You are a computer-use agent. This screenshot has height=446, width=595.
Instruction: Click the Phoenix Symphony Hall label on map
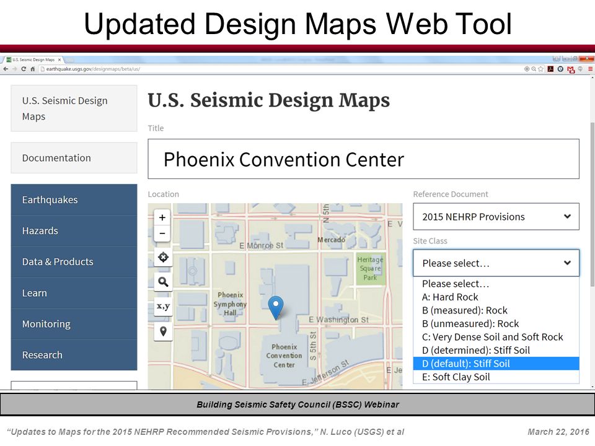point(230,304)
